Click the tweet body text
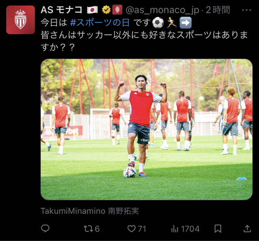 (x=144, y=35)
